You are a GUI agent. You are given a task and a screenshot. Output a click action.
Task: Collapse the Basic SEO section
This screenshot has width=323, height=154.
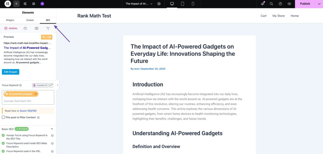pos(52,129)
